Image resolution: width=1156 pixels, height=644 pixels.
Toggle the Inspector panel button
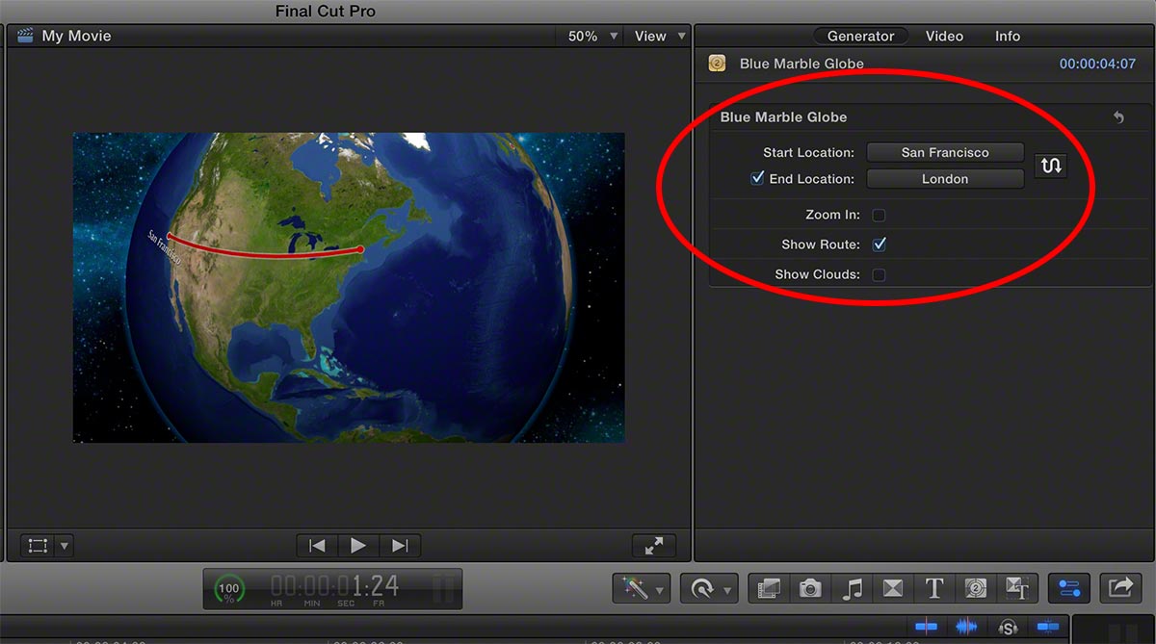coord(1068,589)
